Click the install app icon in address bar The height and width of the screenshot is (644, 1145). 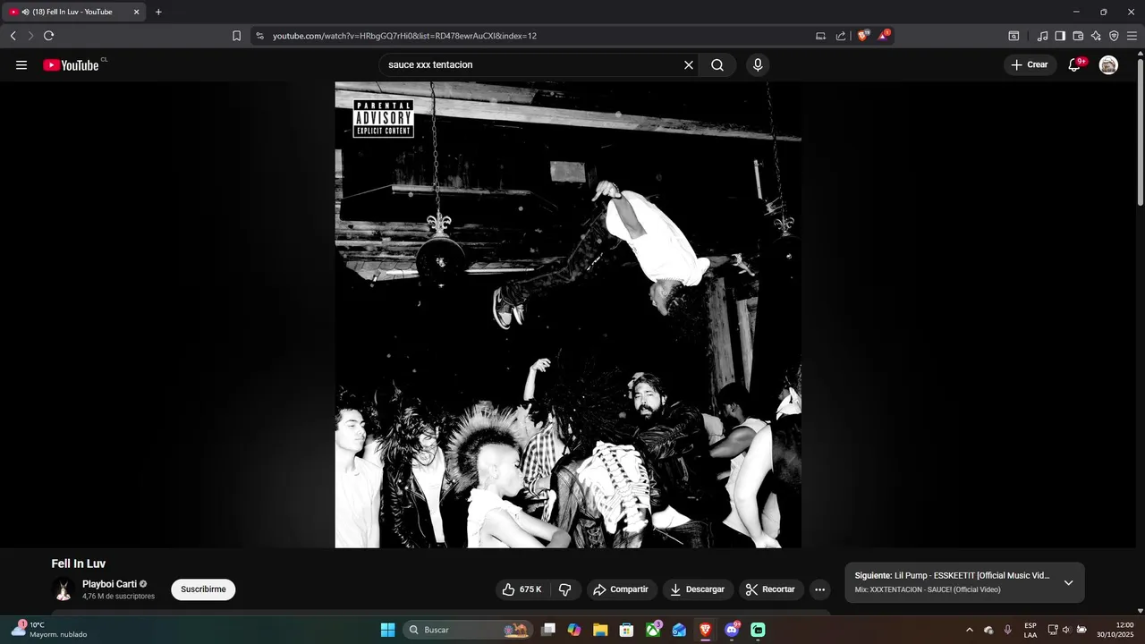[820, 36]
